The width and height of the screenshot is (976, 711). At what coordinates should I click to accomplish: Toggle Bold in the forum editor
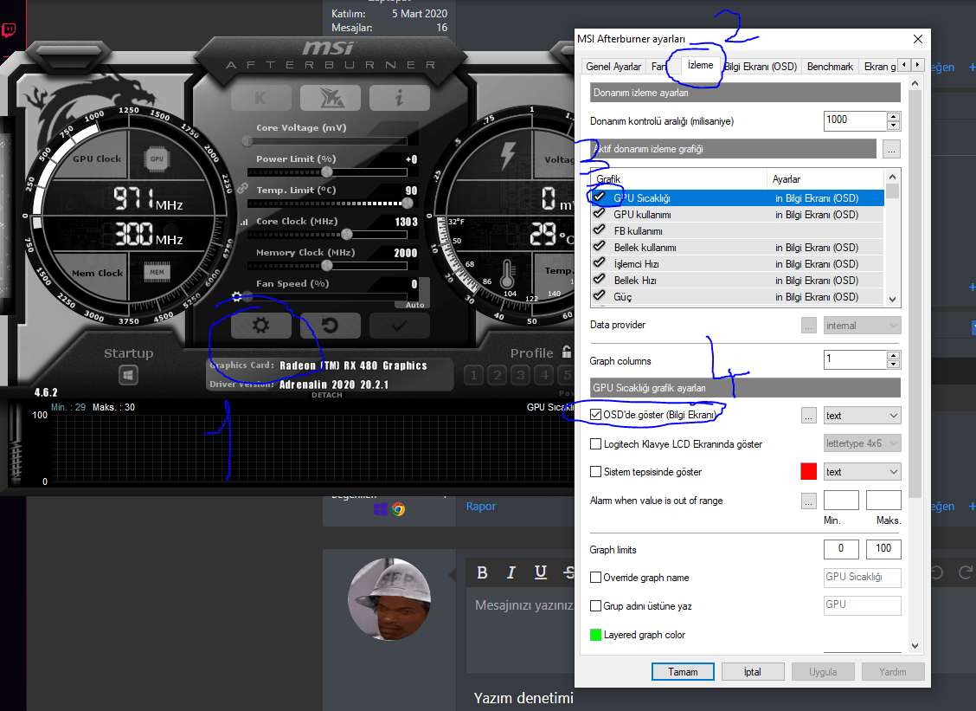482,572
